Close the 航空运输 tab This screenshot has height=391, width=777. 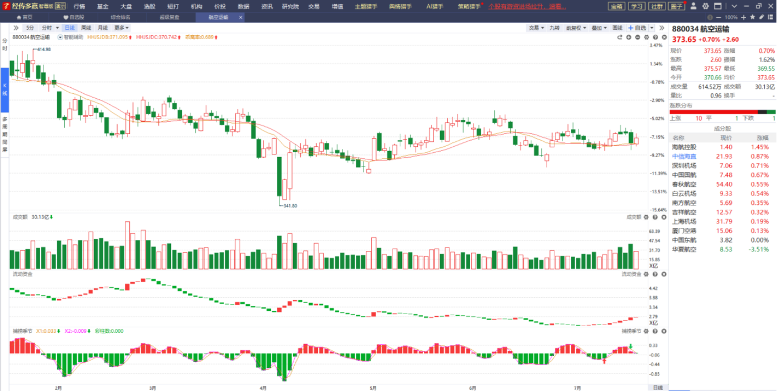[x=240, y=17]
